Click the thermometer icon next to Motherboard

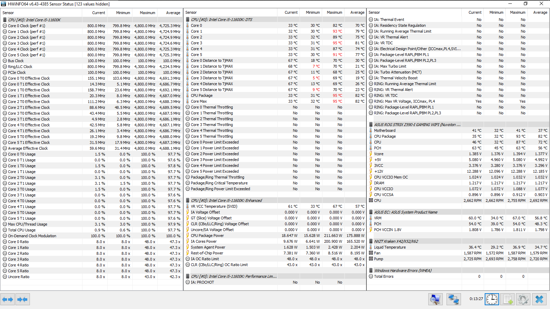(371, 130)
